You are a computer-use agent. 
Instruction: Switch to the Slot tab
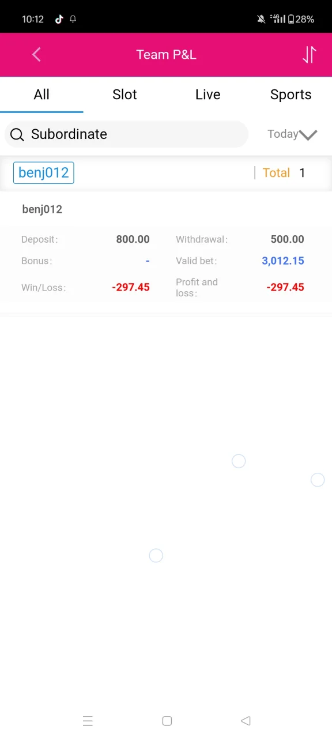(124, 95)
